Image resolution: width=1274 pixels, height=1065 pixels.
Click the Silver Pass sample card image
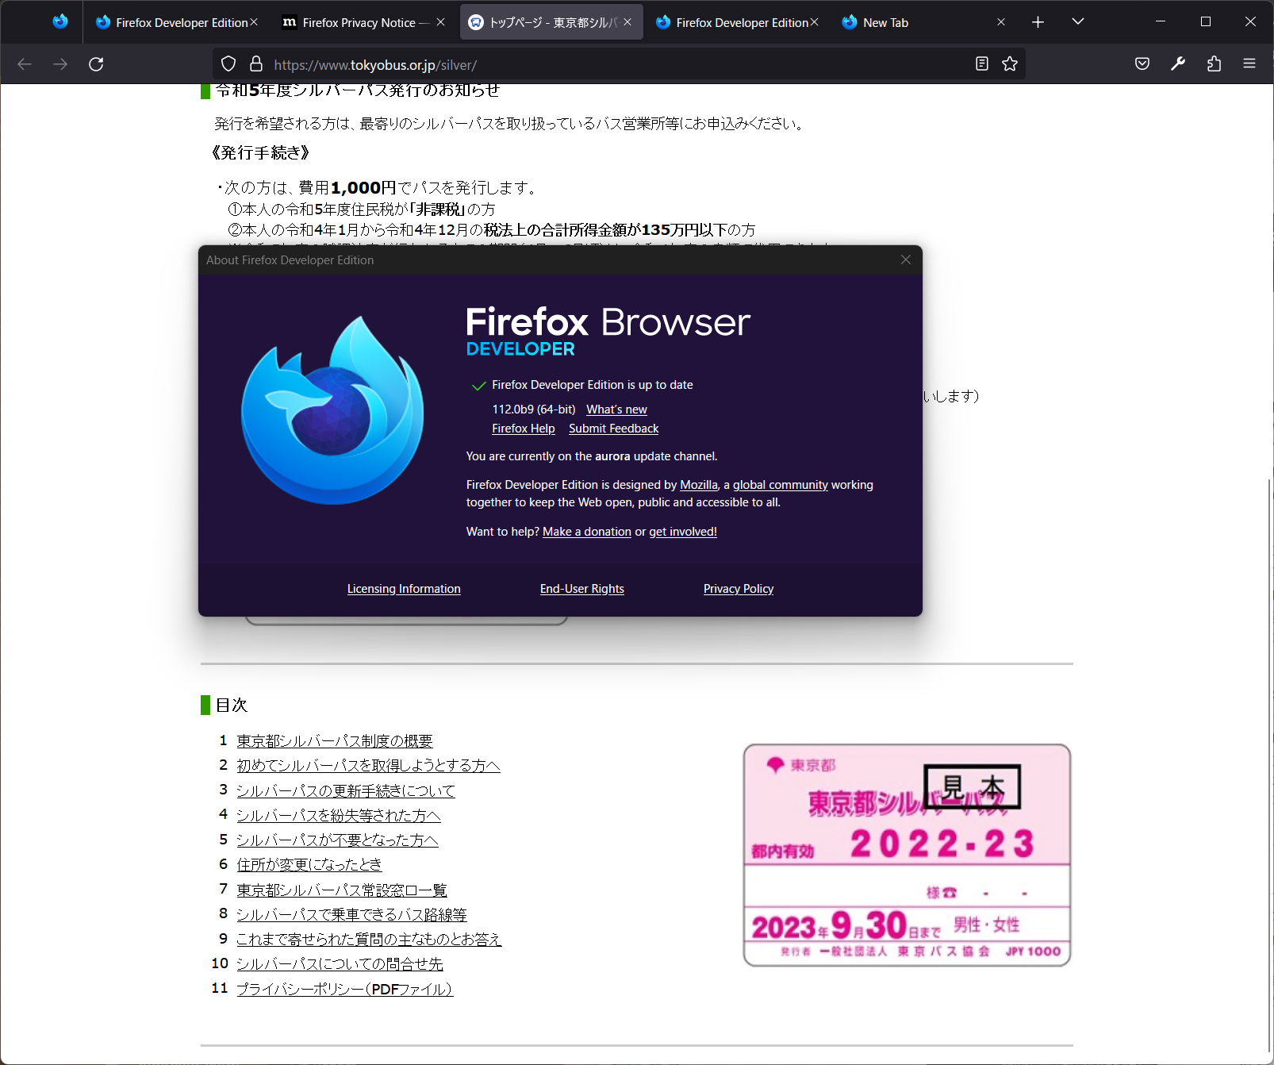point(907,855)
